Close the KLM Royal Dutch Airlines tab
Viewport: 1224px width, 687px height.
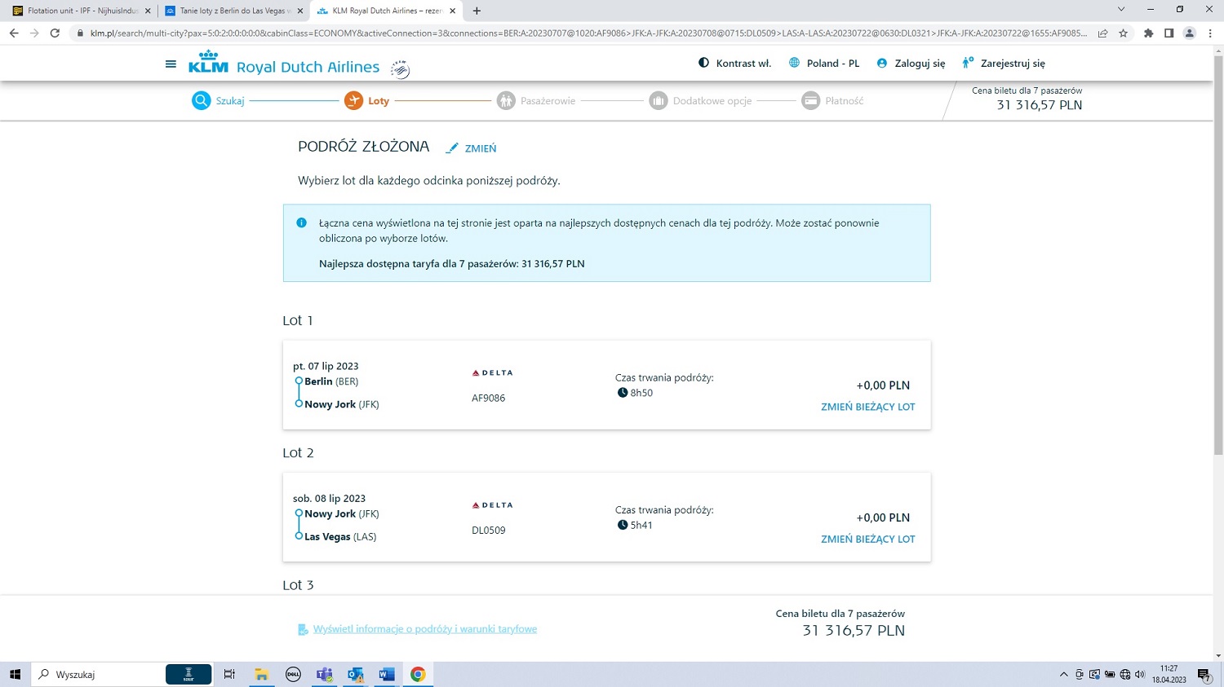453,11
